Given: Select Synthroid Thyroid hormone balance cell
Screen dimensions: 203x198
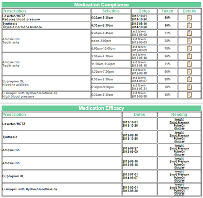Looking at the screenshot, I should (46, 25).
